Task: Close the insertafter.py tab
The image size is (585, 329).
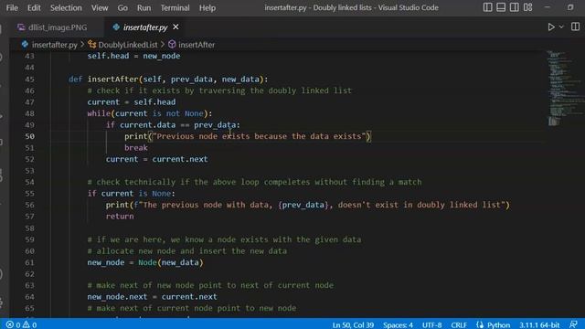Action: (x=175, y=27)
